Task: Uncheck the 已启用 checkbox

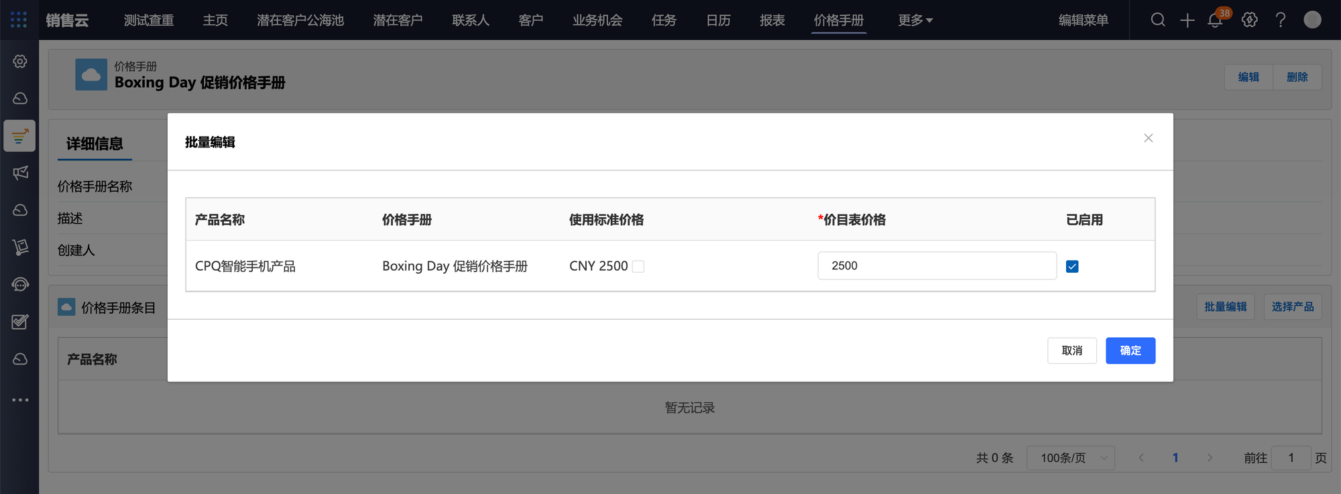Action: coord(1072,267)
